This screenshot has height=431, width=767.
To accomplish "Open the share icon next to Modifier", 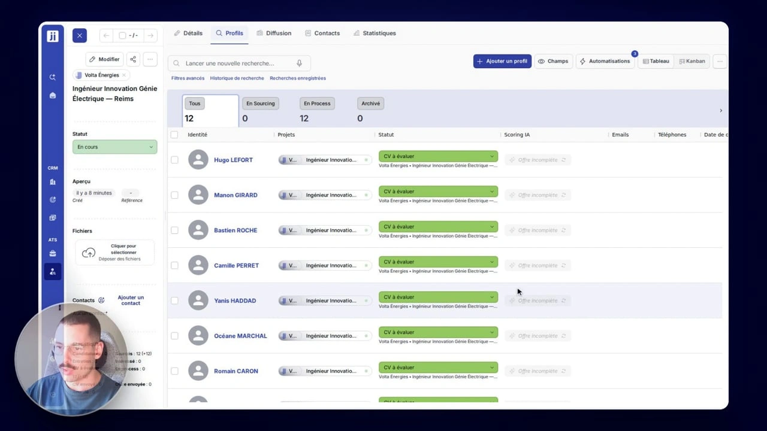I will point(133,59).
